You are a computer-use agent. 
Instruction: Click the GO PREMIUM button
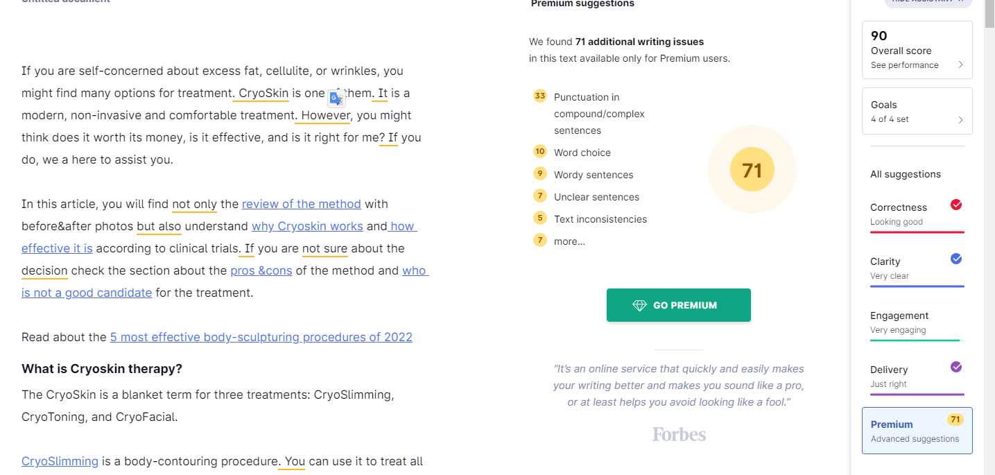tap(678, 305)
